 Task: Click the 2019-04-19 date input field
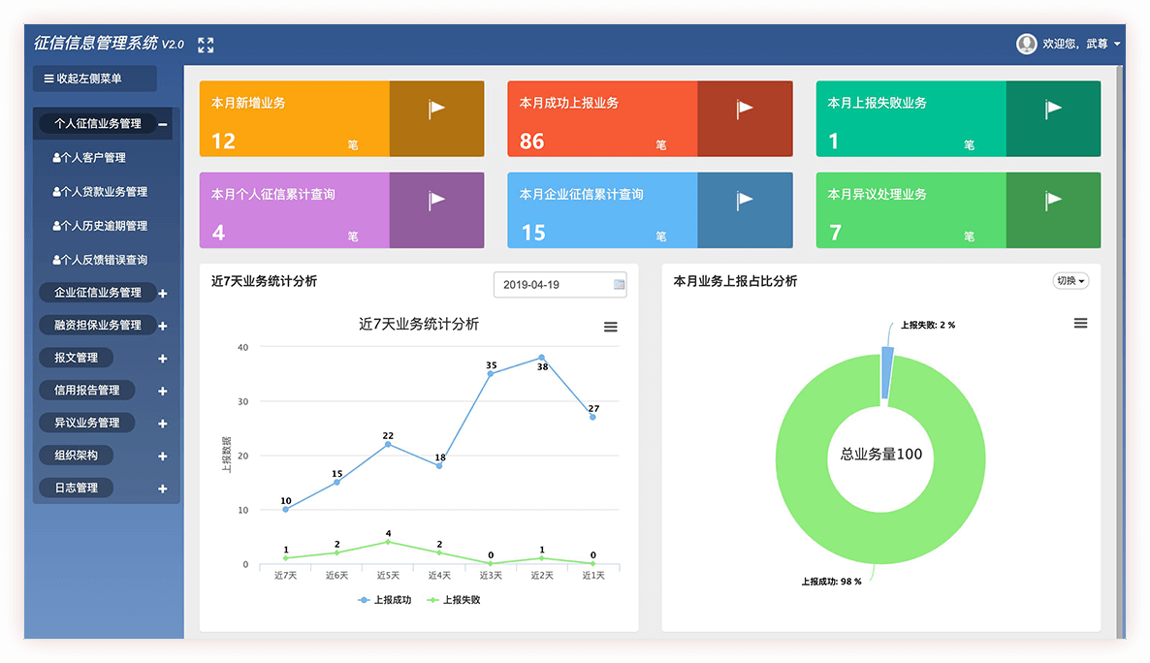(550, 285)
